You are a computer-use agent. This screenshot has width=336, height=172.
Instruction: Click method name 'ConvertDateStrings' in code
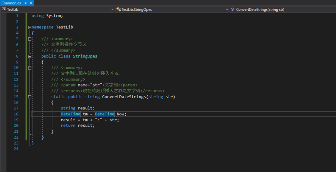[x=124, y=97]
